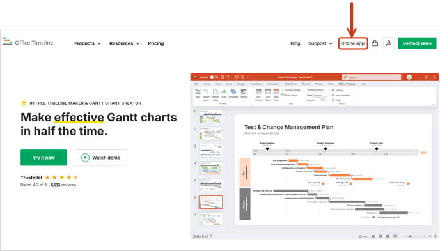Open the user account profile icon
The height and width of the screenshot is (251, 440).
tap(389, 43)
